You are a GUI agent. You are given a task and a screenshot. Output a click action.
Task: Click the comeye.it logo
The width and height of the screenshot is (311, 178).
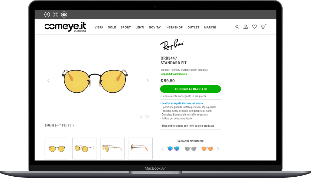(65, 27)
